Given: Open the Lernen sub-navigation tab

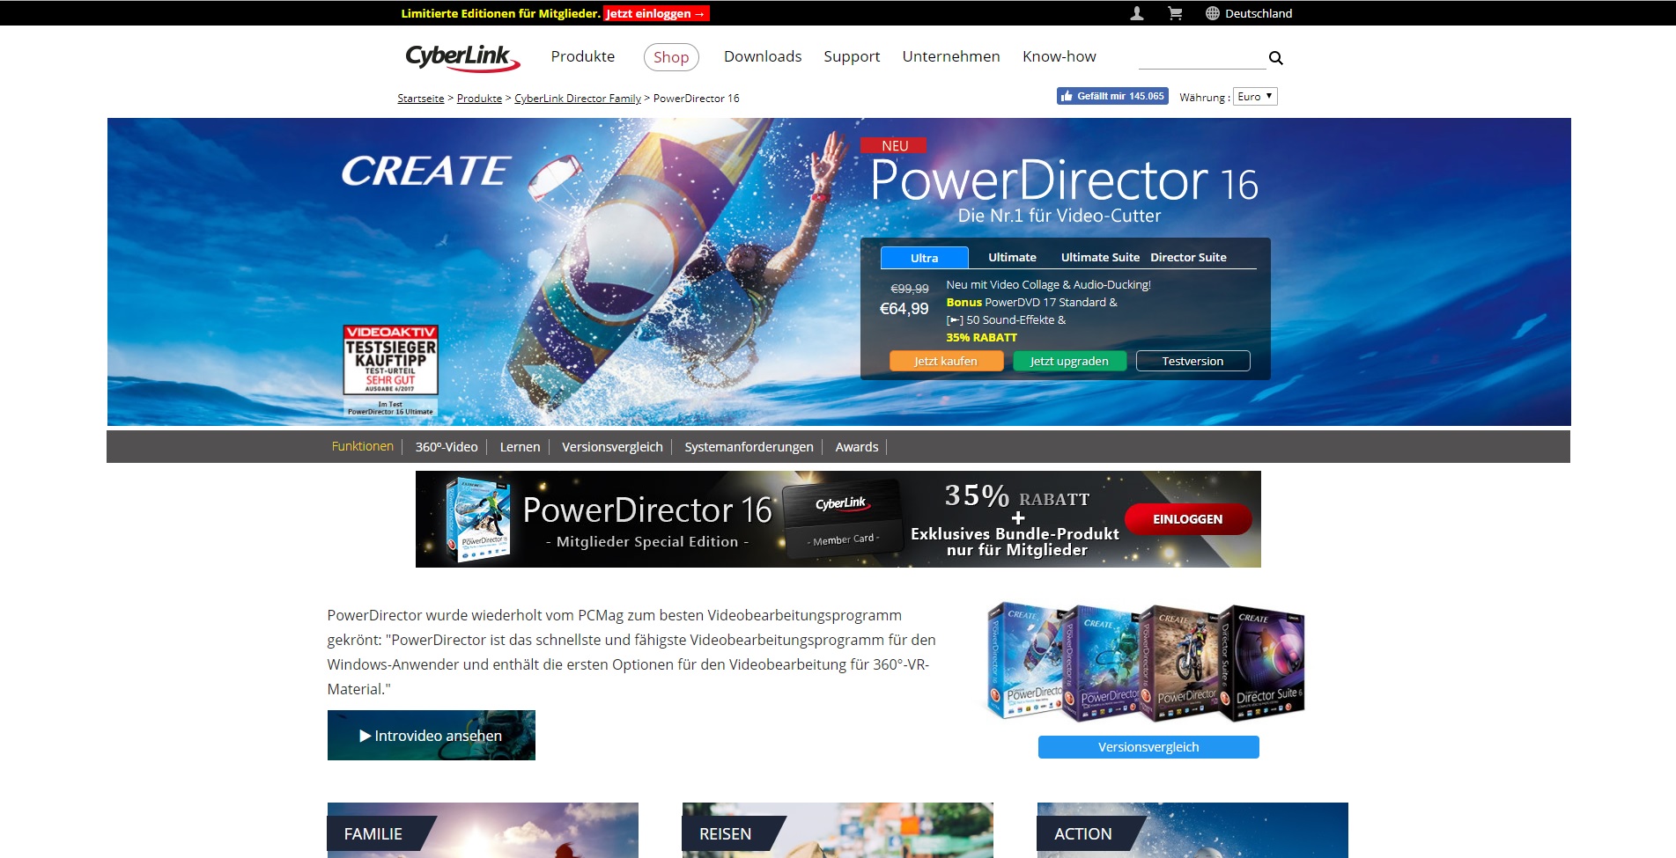Looking at the screenshot, I should [520, 447].
